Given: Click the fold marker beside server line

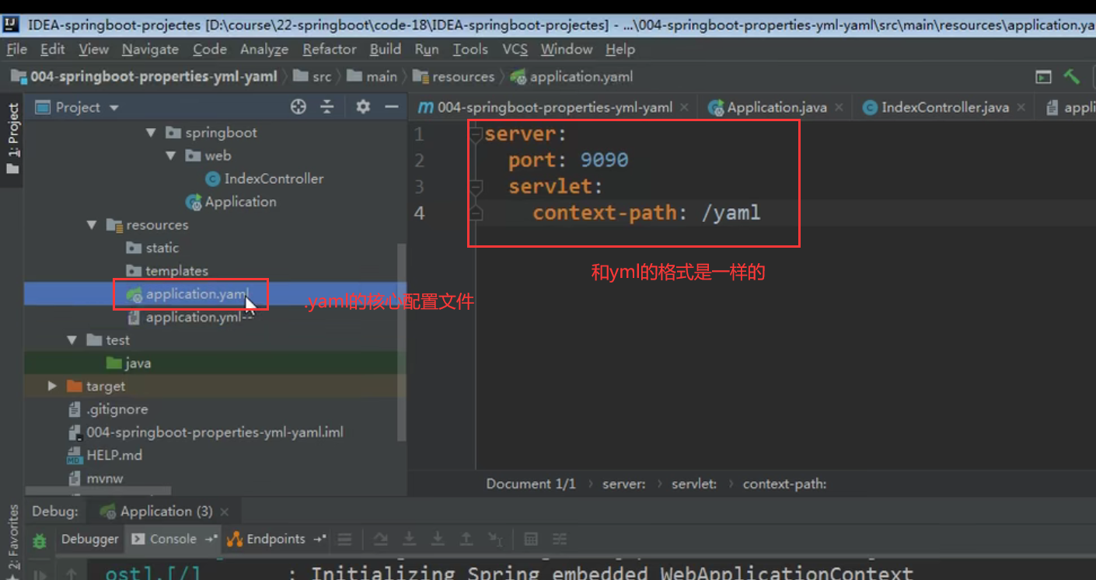Looking at the screenshot, I should (x=476, y=134).
